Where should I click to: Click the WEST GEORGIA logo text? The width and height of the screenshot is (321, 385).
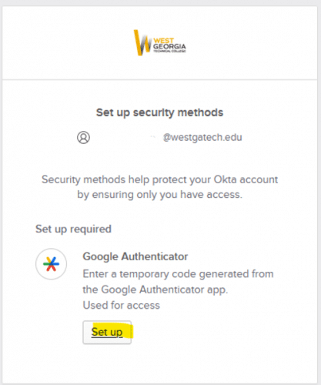[x=169, y=44]
